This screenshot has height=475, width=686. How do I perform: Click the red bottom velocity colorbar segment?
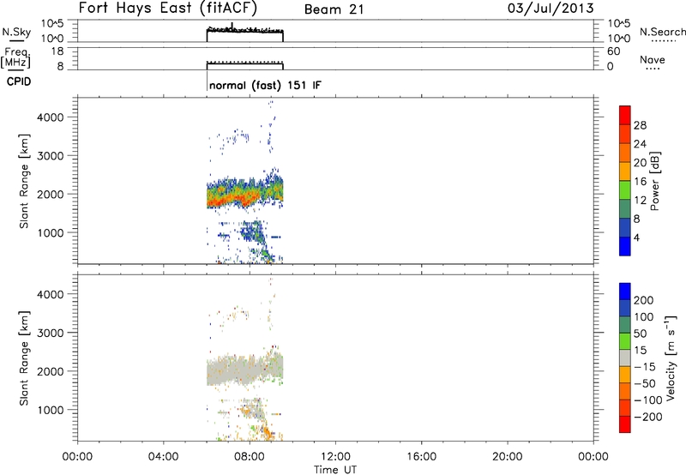(x=625, y=424)
